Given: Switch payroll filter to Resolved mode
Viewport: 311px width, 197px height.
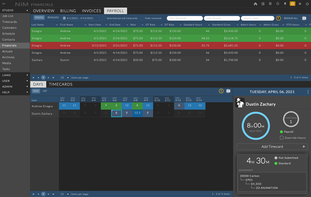Looking at the screenshot, I should click(53, 18).
